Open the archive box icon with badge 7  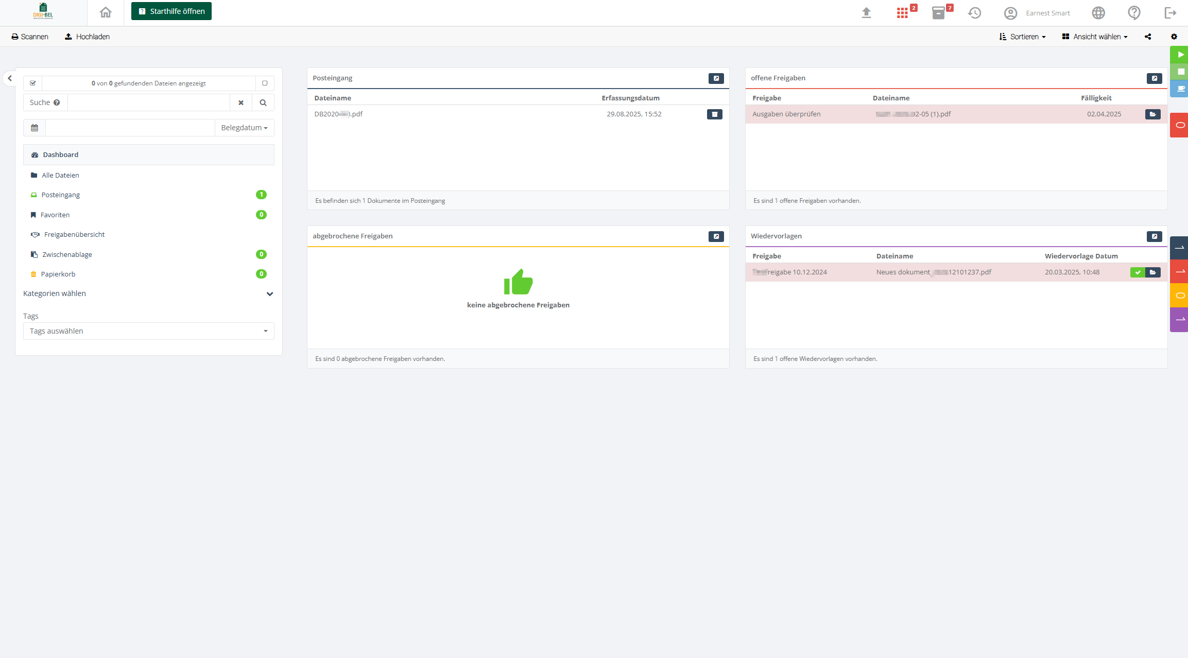click(938, 13)
